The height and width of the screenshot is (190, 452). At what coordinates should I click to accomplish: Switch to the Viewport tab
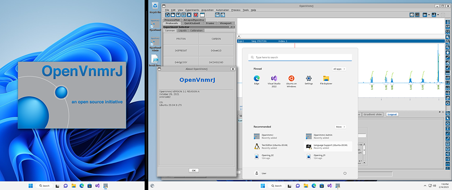pyautogui.click(x=226, y=24)
